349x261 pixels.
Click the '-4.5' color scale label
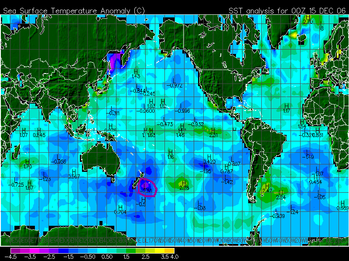tap(10, 257)
